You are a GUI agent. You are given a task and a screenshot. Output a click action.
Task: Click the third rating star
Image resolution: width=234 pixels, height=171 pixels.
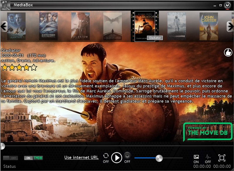point(19,67)
